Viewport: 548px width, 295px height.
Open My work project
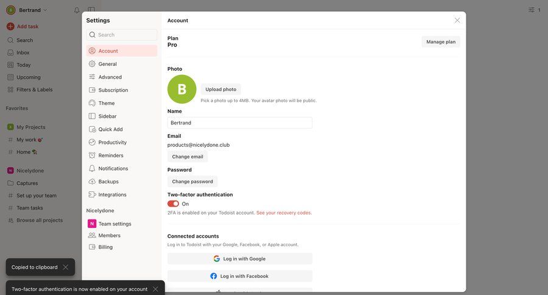tap(29, 140)
